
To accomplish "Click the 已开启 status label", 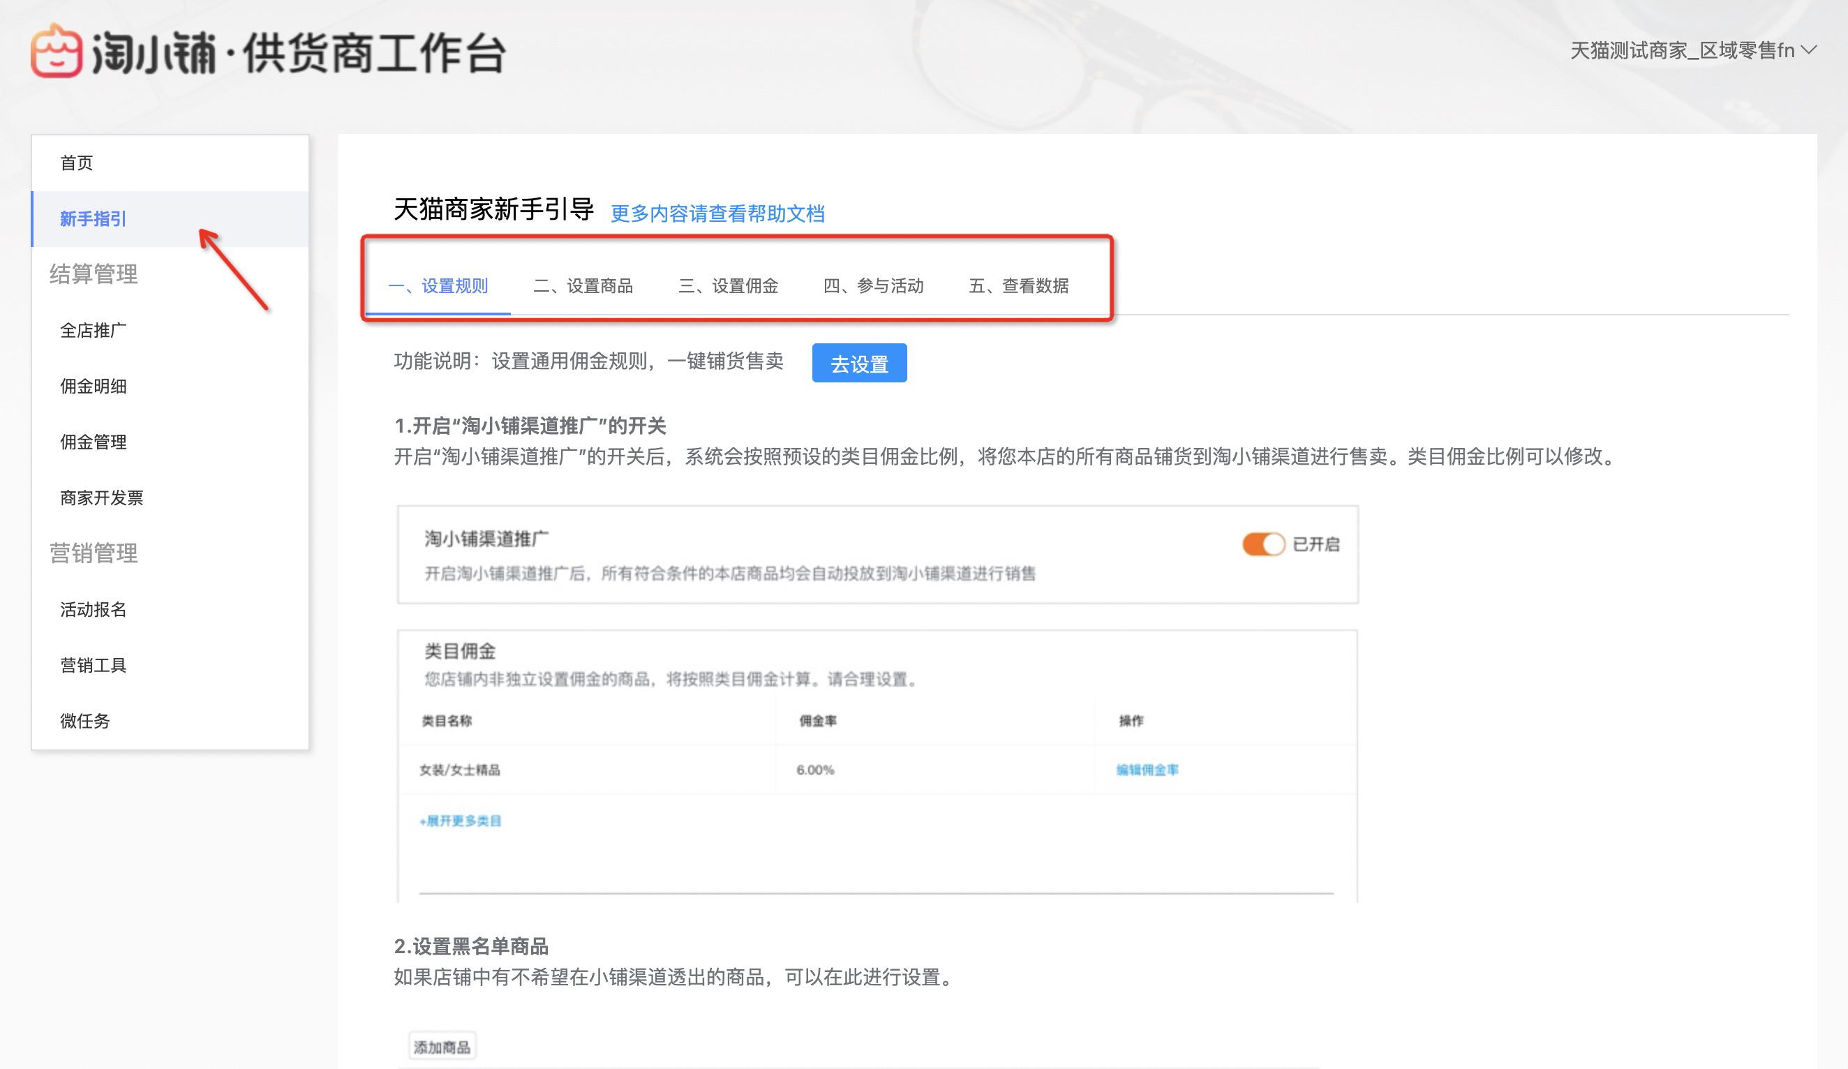I will (x=1316, y=544).
